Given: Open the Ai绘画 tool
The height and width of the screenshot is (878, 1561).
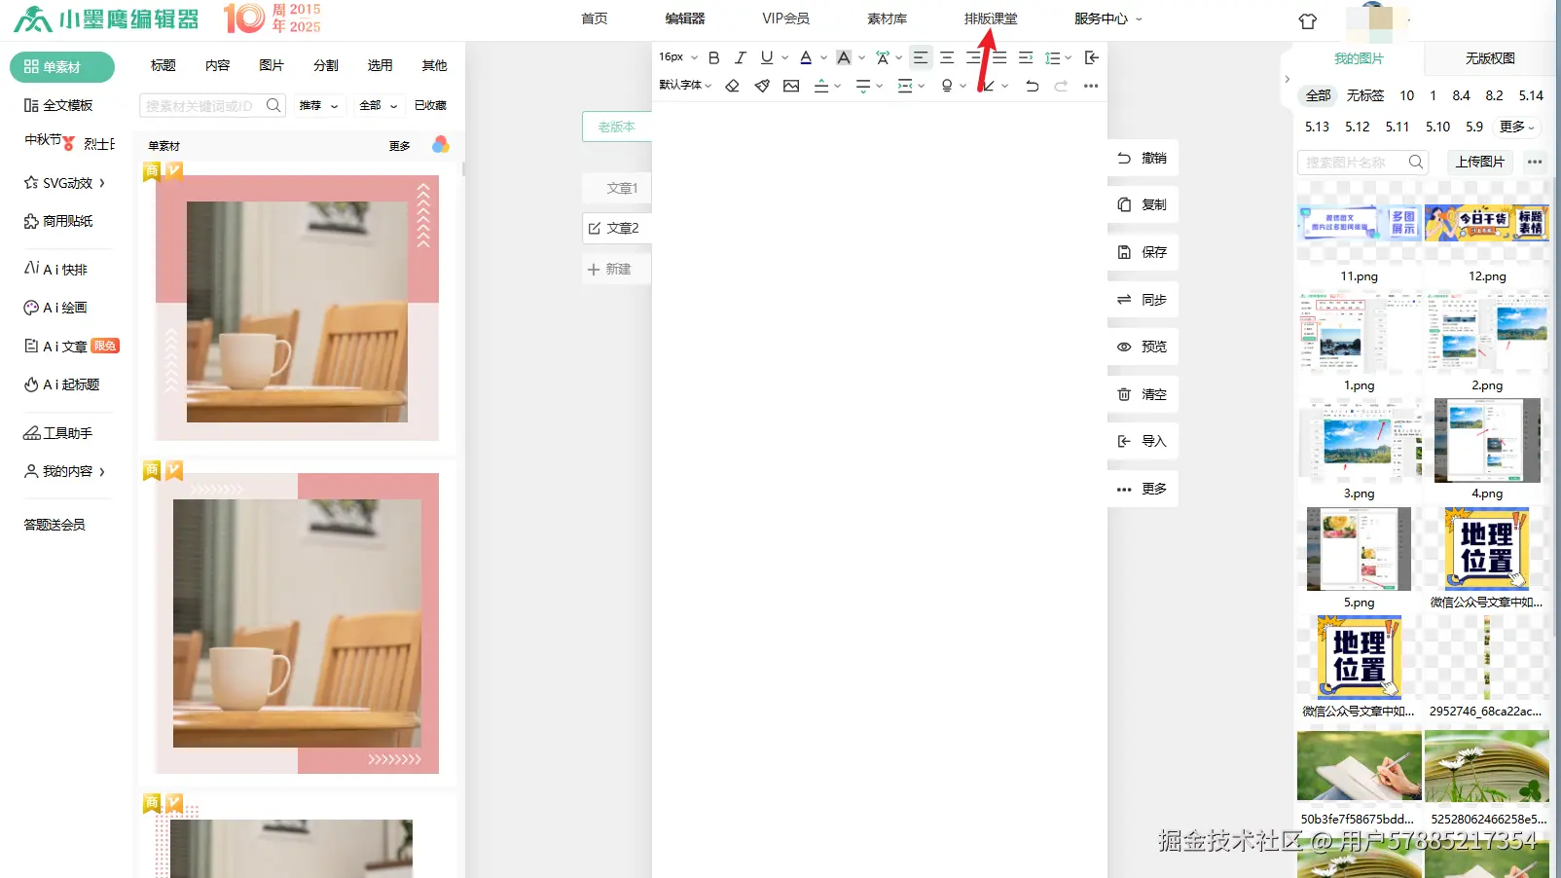Looking at the screenshot, I should point(55,308).
